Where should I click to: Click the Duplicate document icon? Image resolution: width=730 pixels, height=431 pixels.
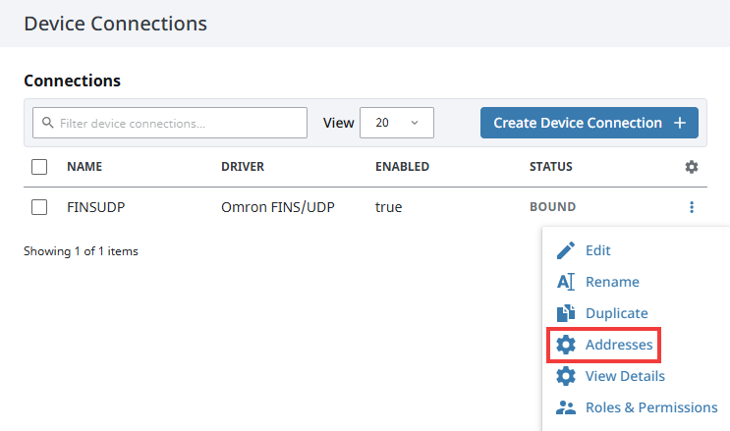565,313
